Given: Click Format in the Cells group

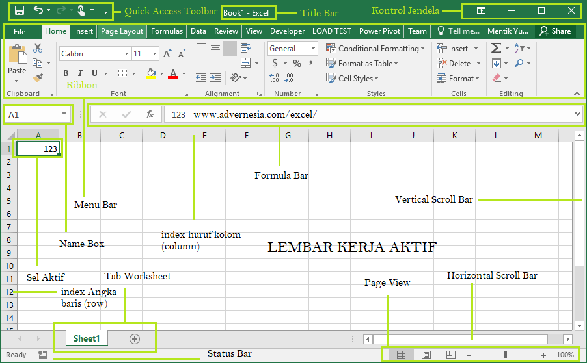Looking at the screenshot, I should pos(458,79).
